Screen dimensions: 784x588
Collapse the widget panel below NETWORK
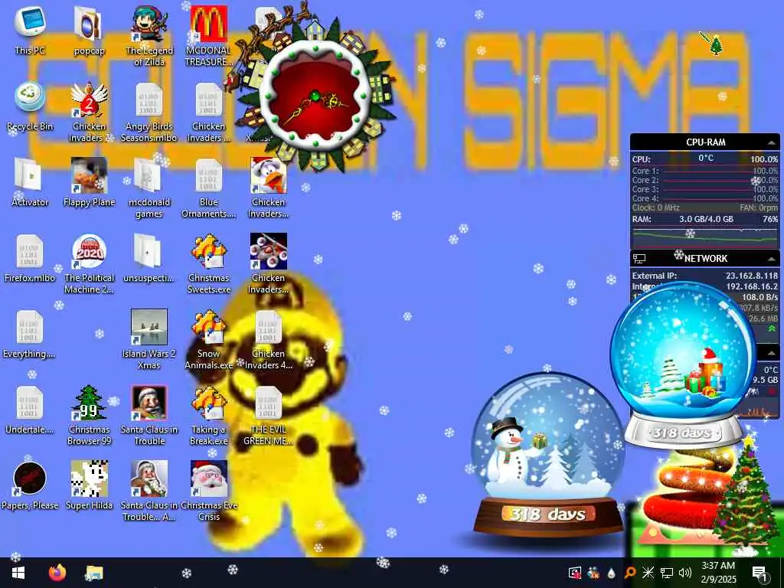772,353
